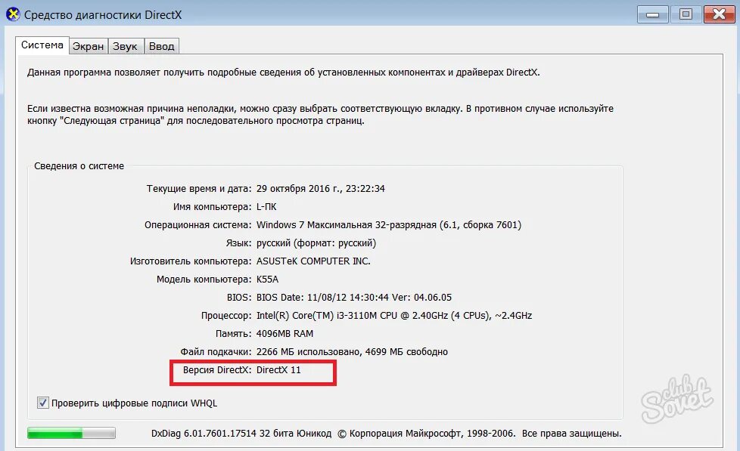Switch to the Звук tab

(x=126, y=46)
